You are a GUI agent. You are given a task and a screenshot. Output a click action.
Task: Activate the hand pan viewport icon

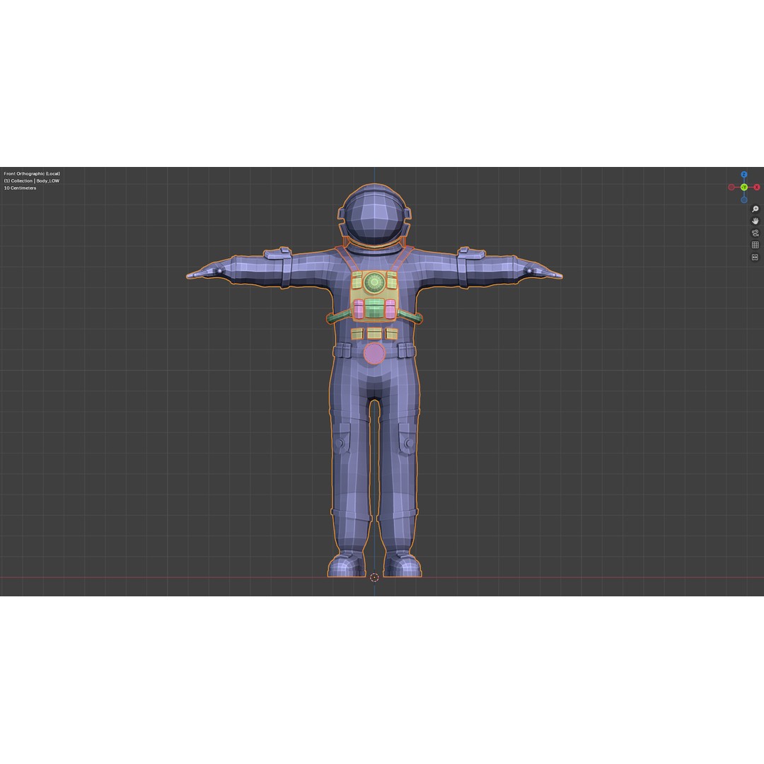755,221
